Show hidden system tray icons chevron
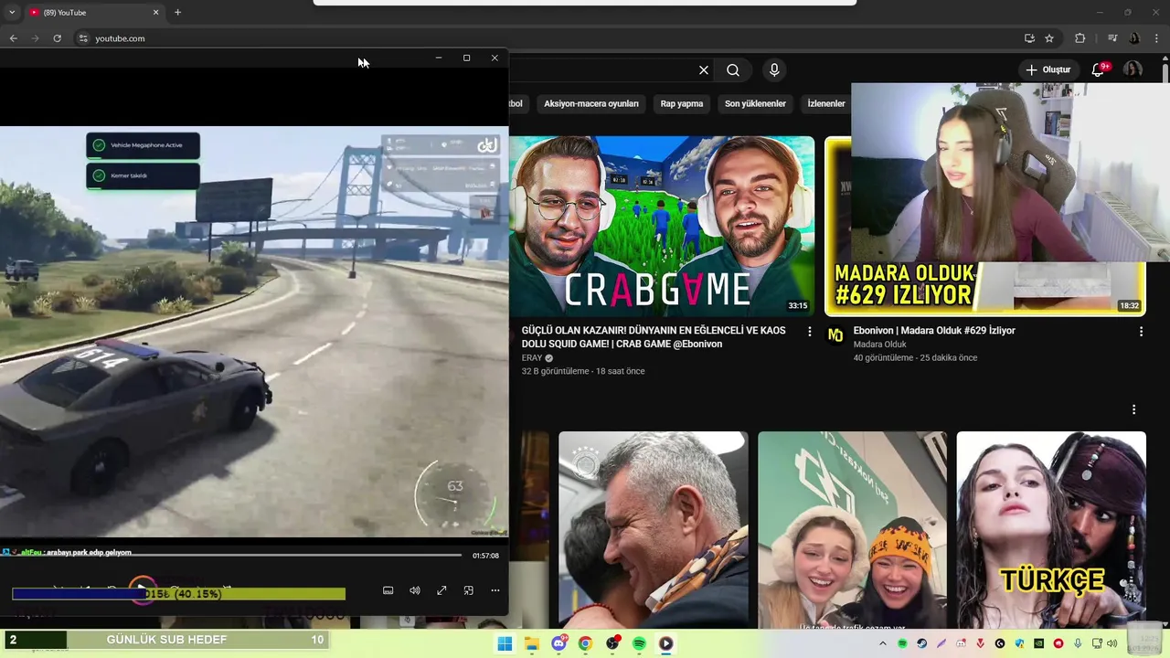The image size is (1170, 658). click(x=883, y=644)
